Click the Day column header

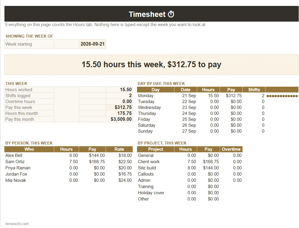pyautogui.click(x=155, y=90)
